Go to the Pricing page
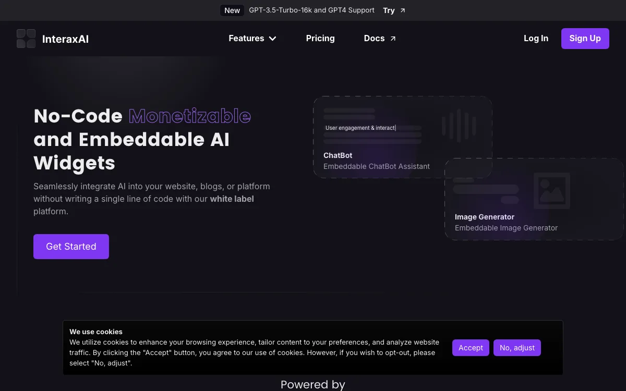Image resolution: width=626 pixels, height=391 pixels. click(320, 39)
